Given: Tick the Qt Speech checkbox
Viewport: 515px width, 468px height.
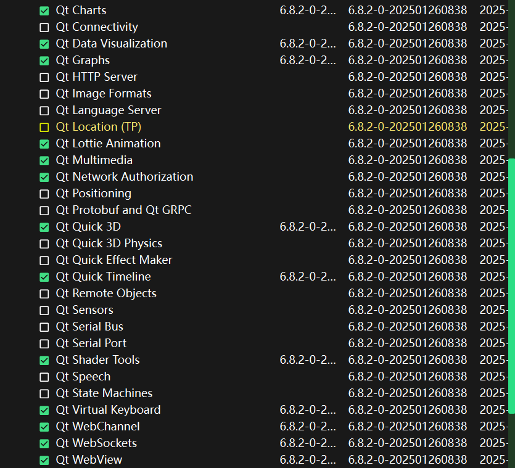Looking at the screenshot, I should click(44, 377).
